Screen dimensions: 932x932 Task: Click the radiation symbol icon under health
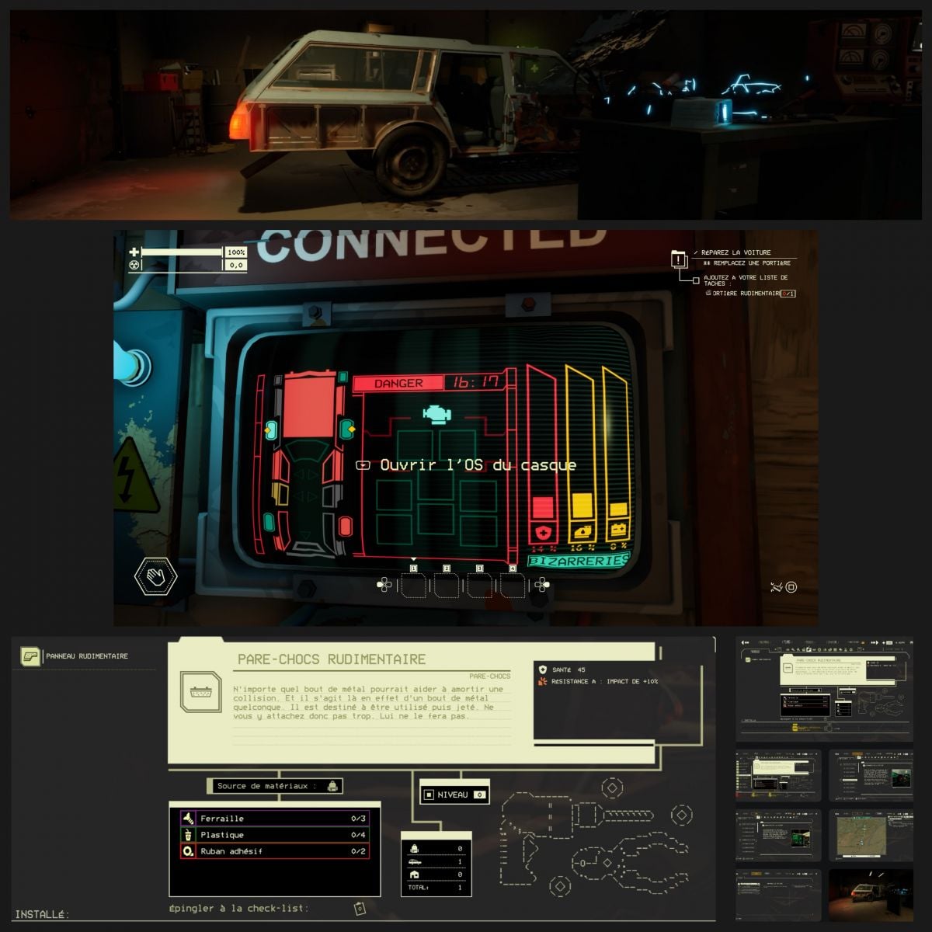134,265
